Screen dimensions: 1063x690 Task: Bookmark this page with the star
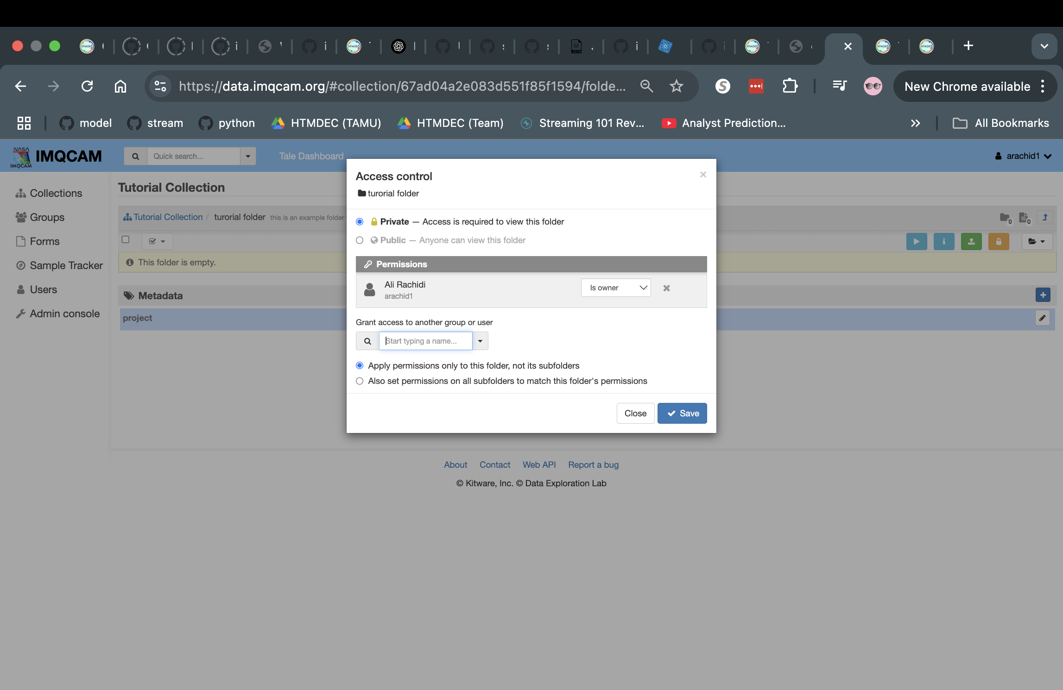(677, 86)
